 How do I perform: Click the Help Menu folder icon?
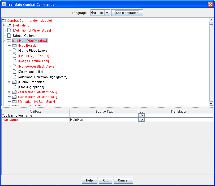click(x=9, y=25)
